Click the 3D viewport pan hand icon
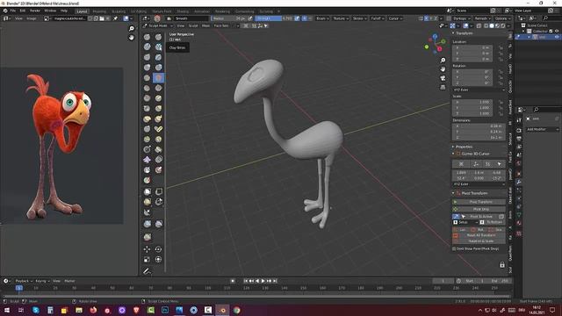 point(443,69)
